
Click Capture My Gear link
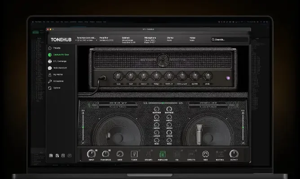[x=60, y=54]
